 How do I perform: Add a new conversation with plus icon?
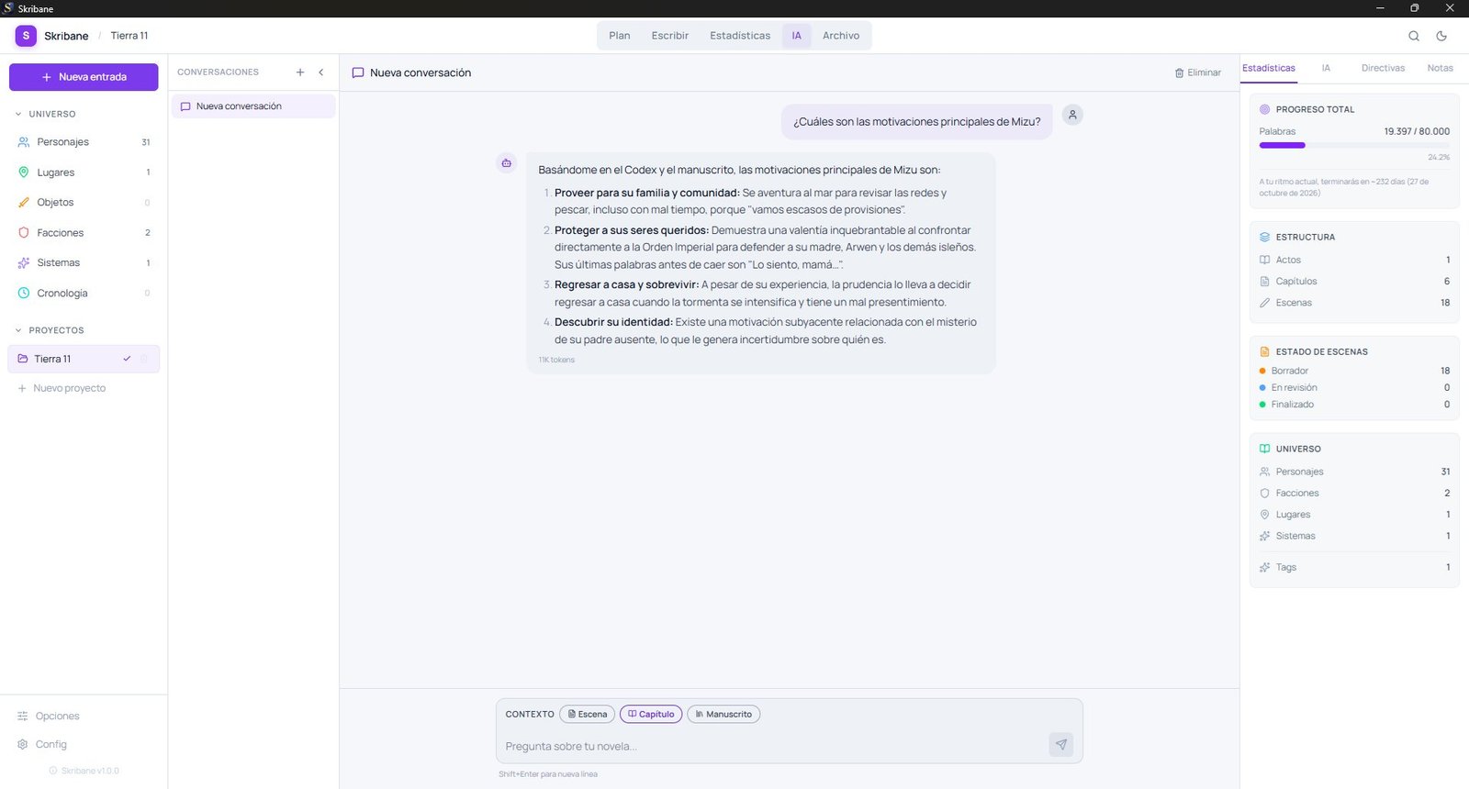pyautogui.click(x=300, y=72)
